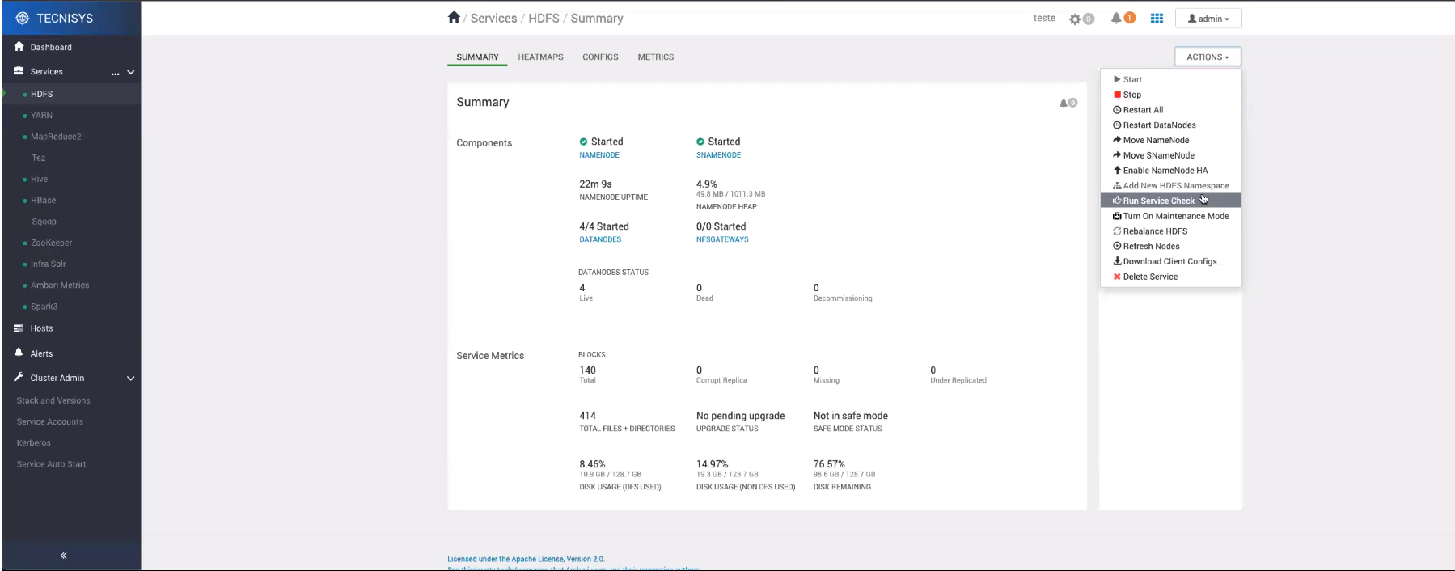Click the TECNISYS logo icon
Screen dimensions: 1455x571
click(x=22, y=18)
